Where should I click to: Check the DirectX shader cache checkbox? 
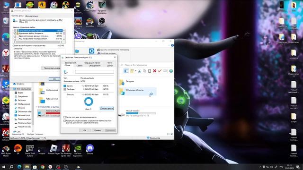15,39
